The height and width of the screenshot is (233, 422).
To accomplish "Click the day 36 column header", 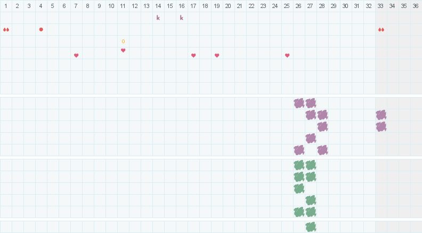I will point(416,6).
